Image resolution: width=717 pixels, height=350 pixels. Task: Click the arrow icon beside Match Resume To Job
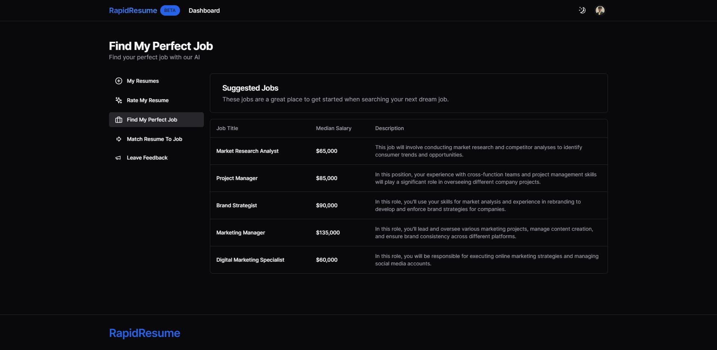(x=118, y=139)
